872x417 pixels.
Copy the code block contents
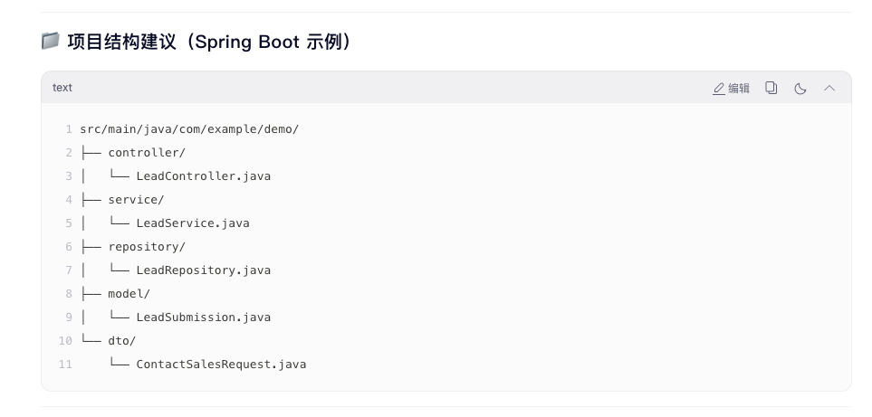click(771, 88)
